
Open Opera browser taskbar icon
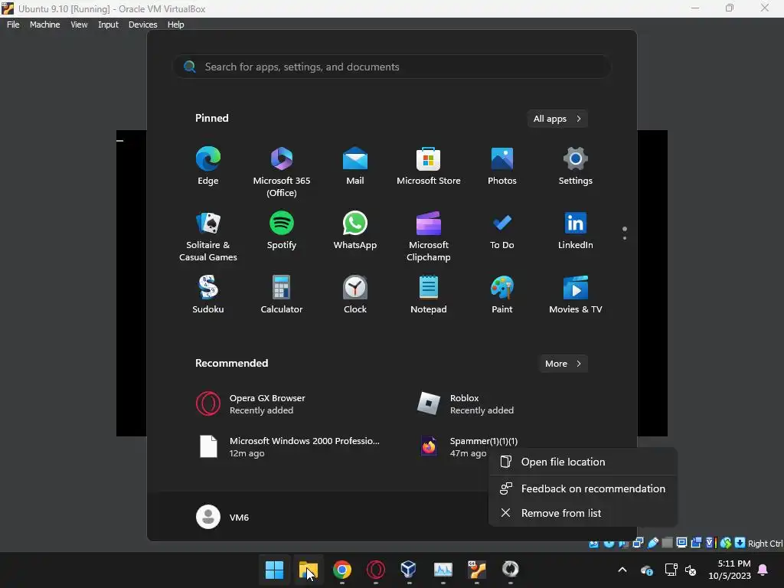tap(375, 570)
